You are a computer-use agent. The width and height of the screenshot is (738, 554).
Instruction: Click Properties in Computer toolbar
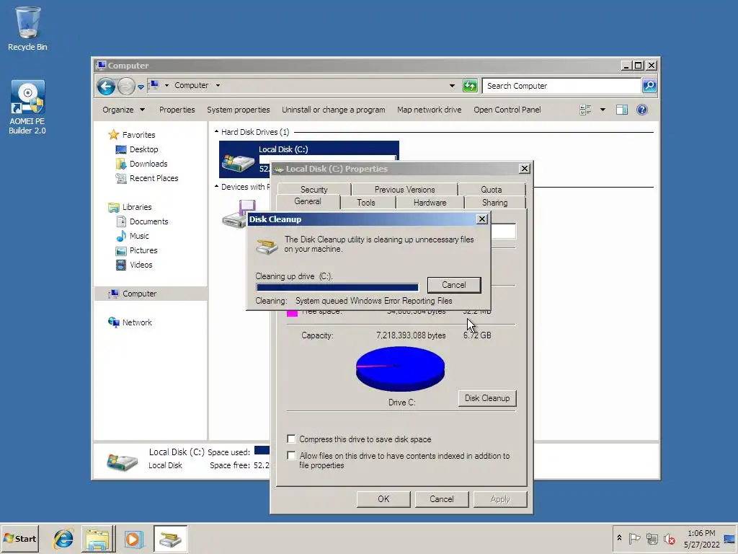[177, 110]
